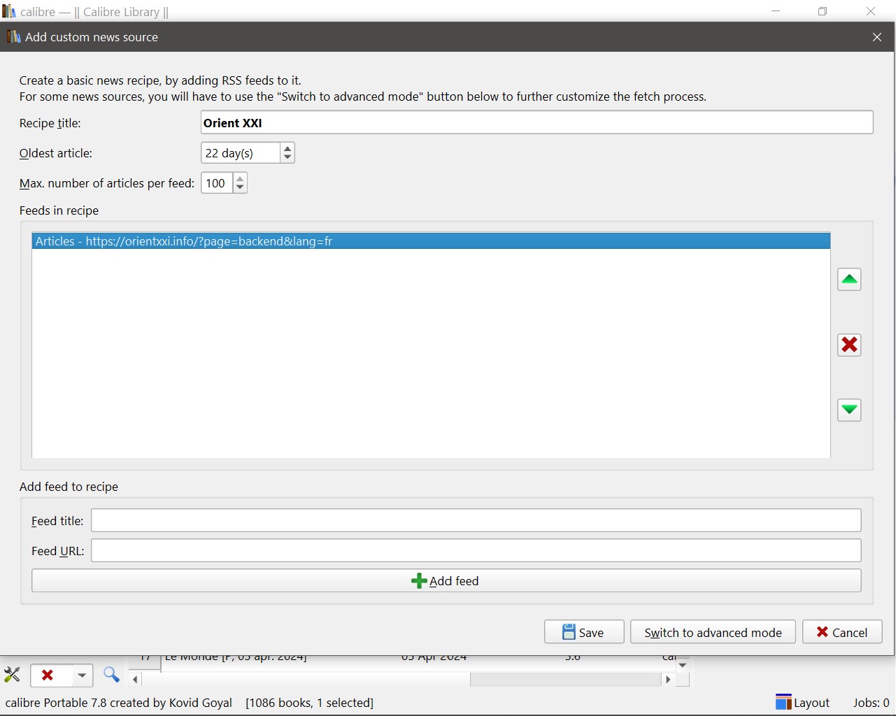This screenshot has width=896, height=716.
Task: Click the red X clear icon in calibre main window
Action: tap(48, 675)
